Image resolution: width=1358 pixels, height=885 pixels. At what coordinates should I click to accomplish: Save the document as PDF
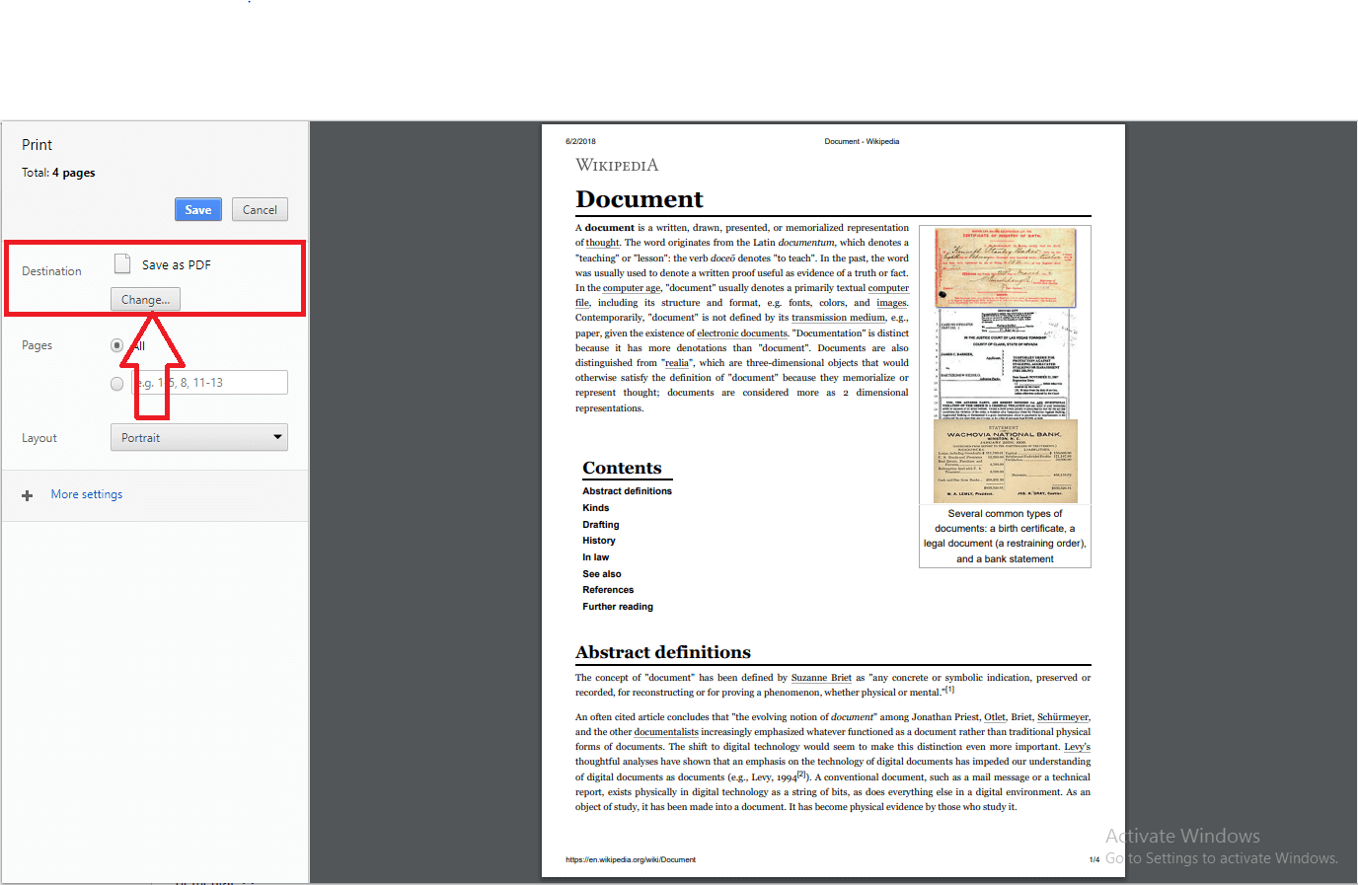coord(197,209)
